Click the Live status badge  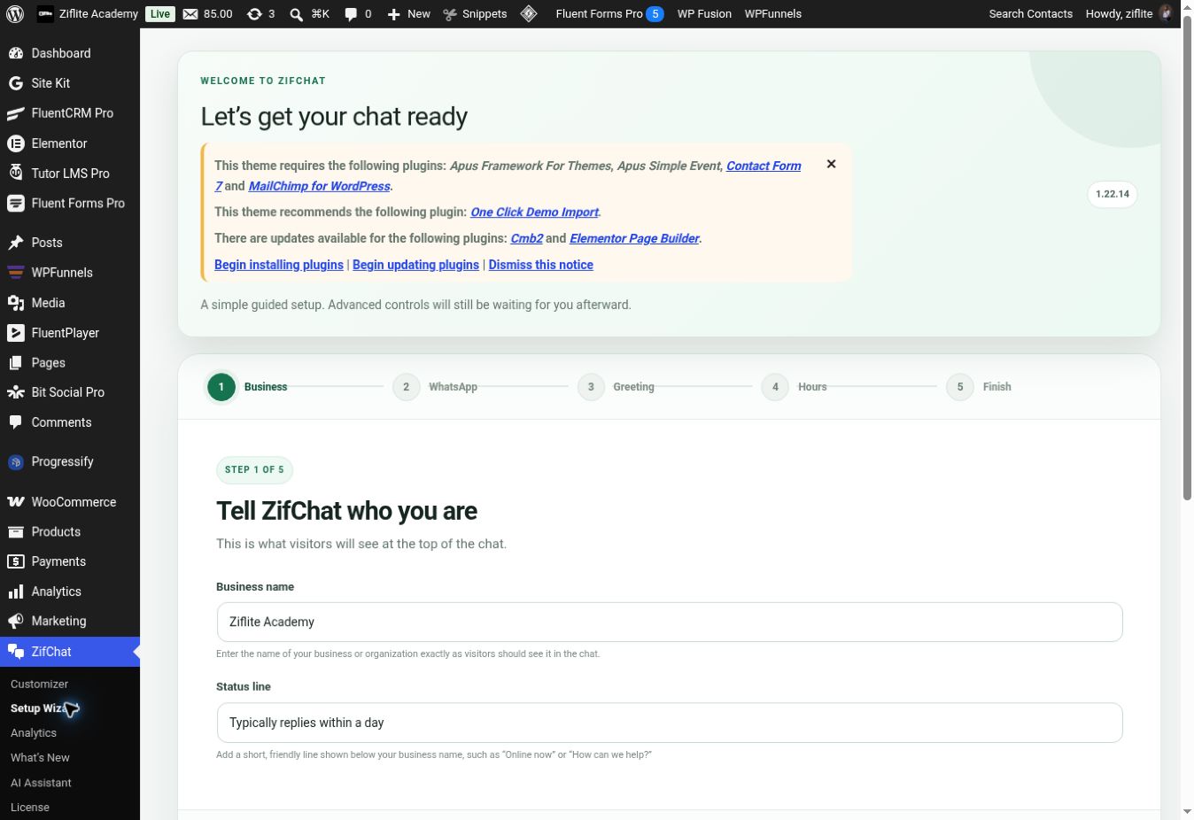160,13
